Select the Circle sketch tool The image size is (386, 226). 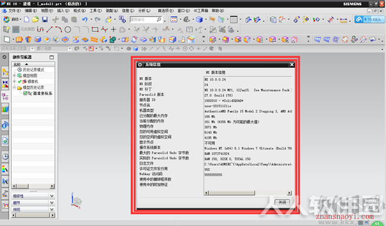tap(68, 30)
